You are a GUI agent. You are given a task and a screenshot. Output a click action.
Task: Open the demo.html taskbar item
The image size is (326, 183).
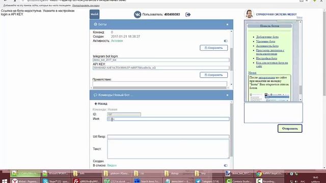tap(178, 181)
